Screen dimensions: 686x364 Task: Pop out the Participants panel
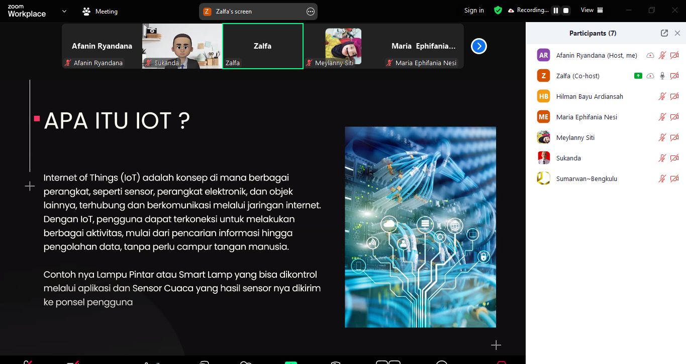pos(664,33)
